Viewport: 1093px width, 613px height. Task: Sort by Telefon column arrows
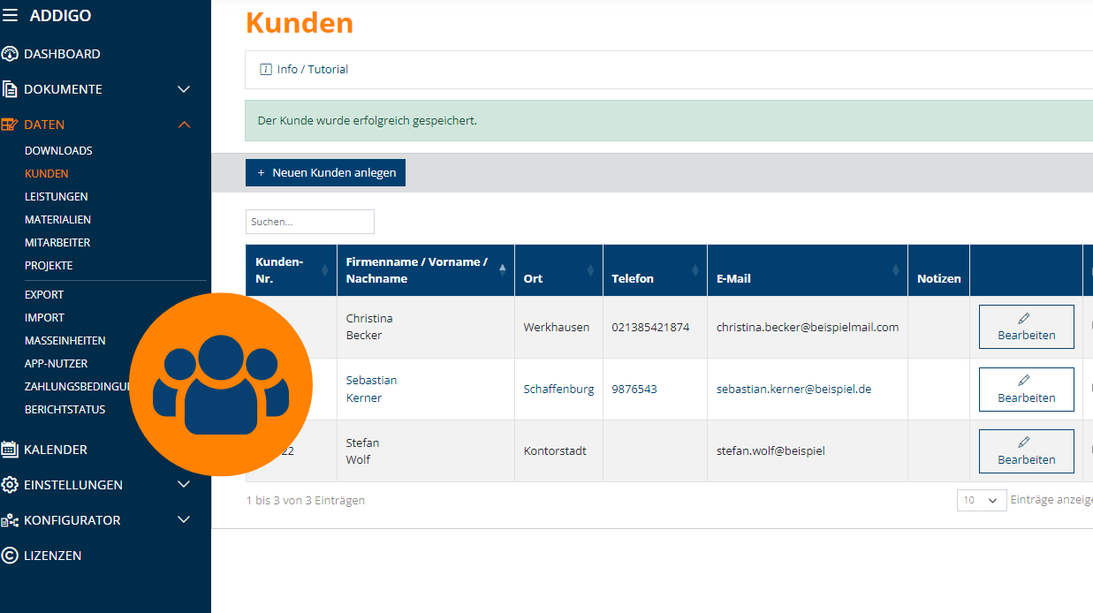(x=695, y=269)
